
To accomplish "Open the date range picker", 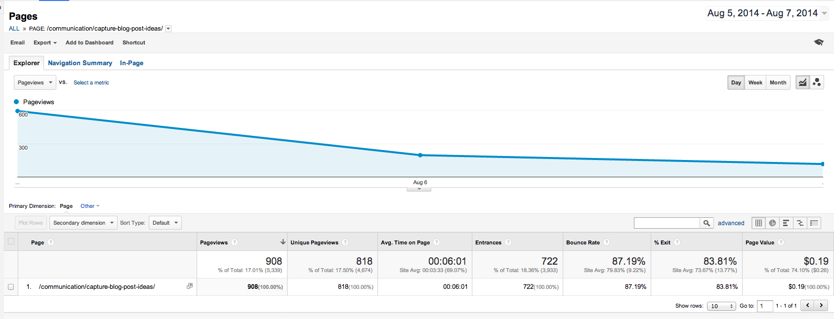I will coord(767,13).
